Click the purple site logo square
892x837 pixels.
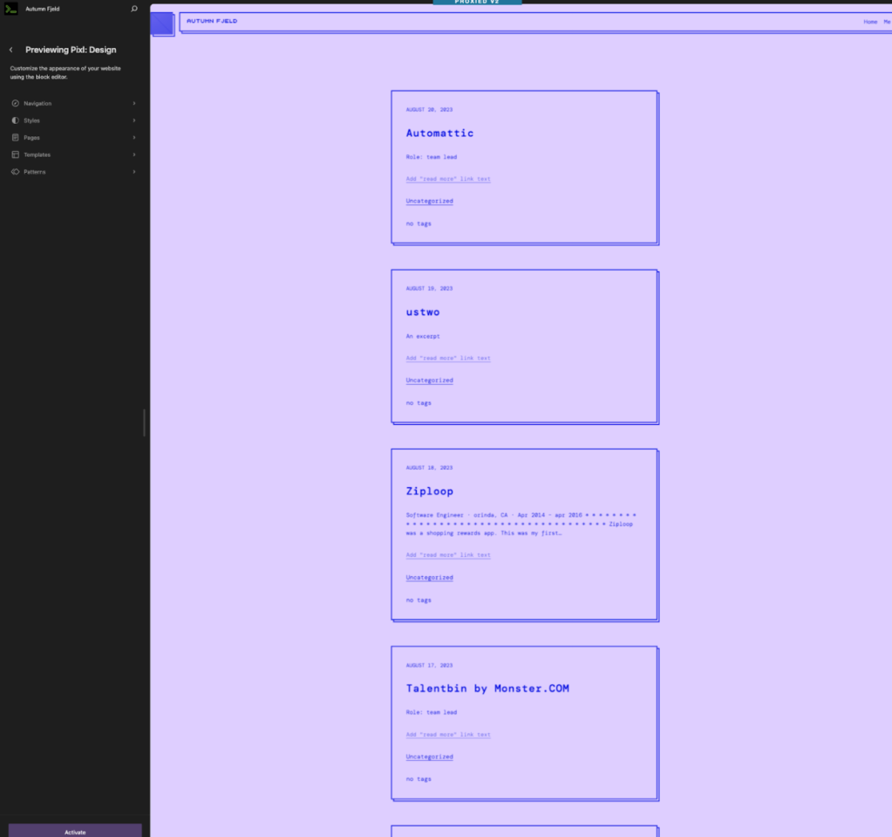point(162,24)
